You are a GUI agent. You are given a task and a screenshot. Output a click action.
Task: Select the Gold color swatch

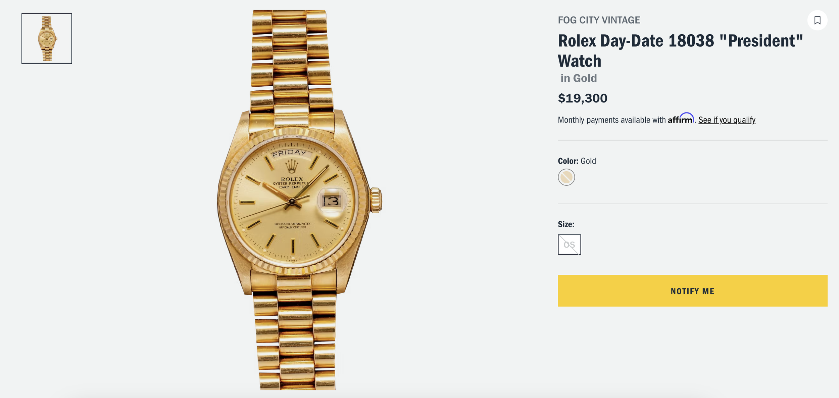coord(566,177)
